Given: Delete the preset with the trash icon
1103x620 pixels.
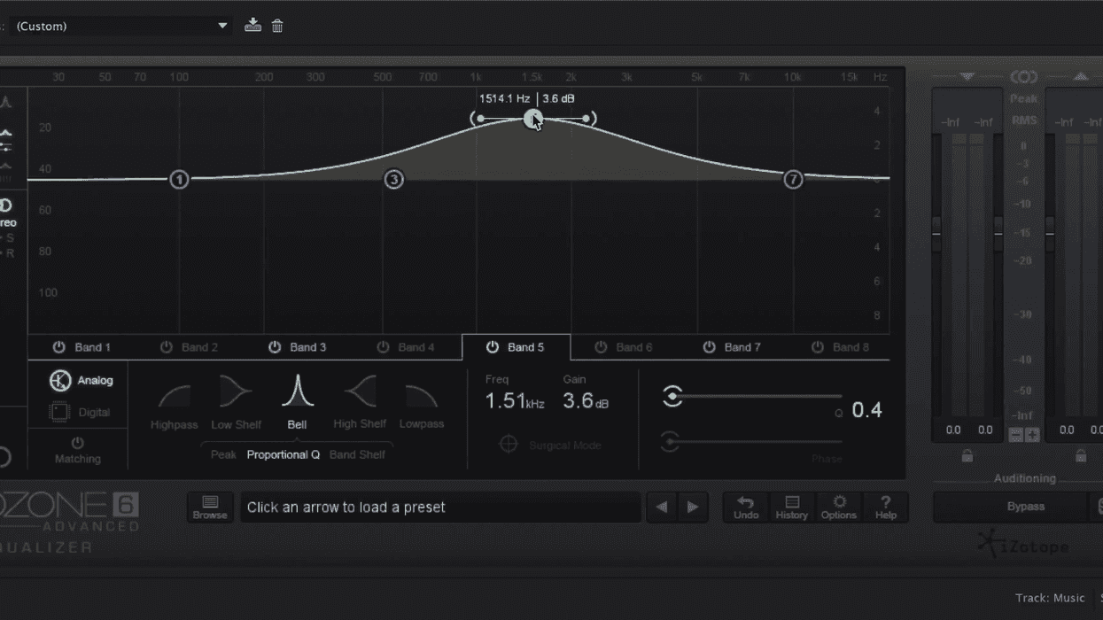Looking at the screenshot, I should point(277,26).
